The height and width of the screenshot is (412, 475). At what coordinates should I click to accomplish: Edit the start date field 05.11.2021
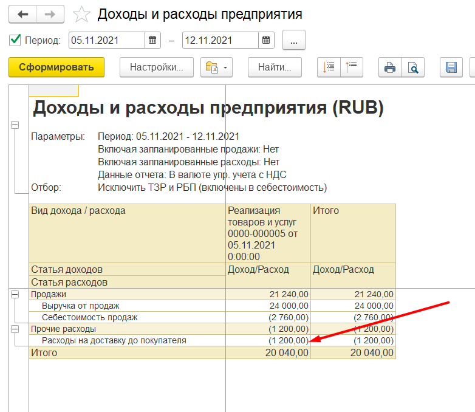(107, 40)
